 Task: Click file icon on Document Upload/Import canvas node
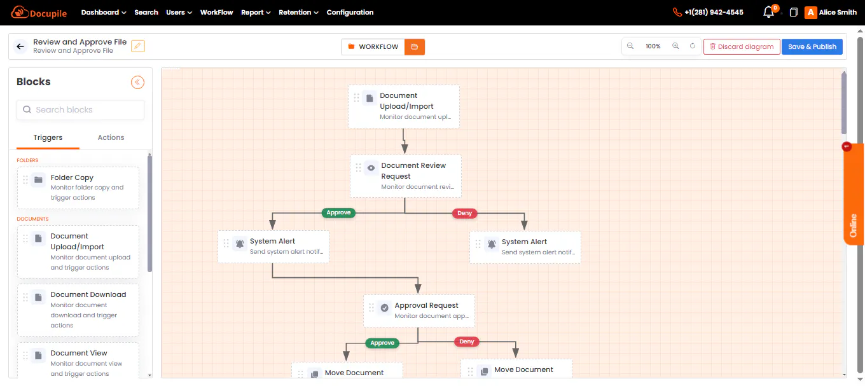pyautogui.click(x=370, y=98)
